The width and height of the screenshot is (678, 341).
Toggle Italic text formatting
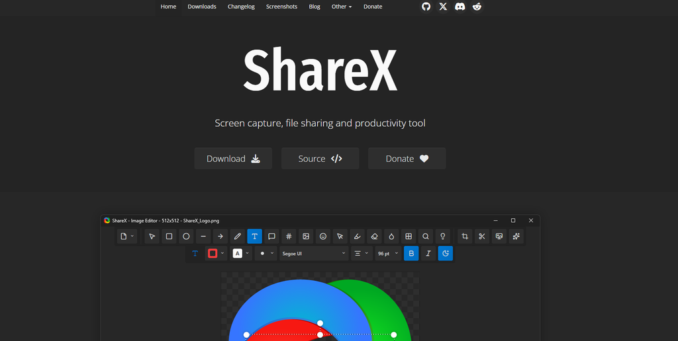click(428, 253)
